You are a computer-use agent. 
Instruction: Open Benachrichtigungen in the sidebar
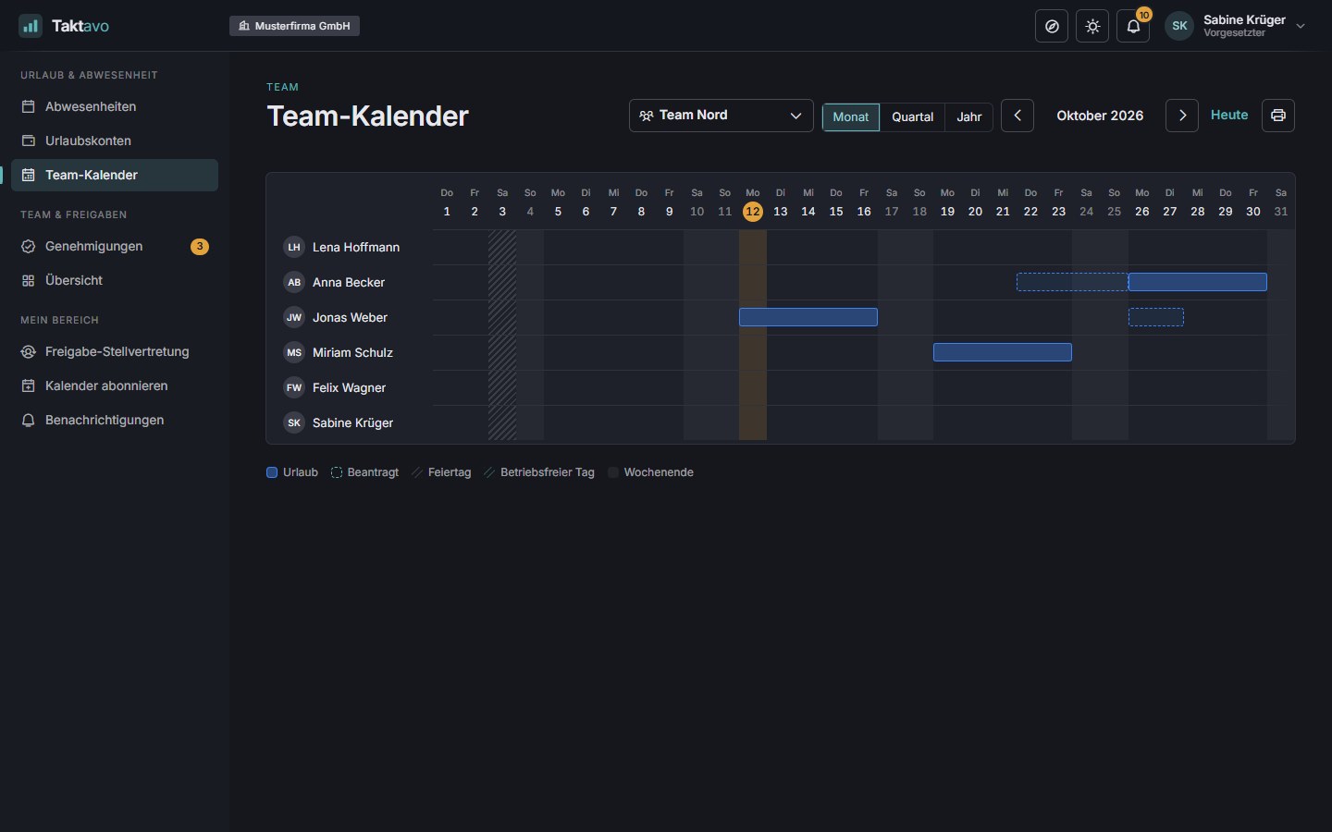(115, 420)
